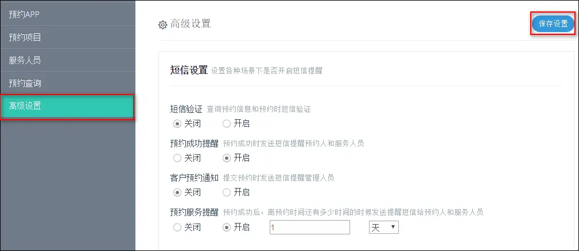Turn on 开启 for 客户预约通知

point(226,192)
